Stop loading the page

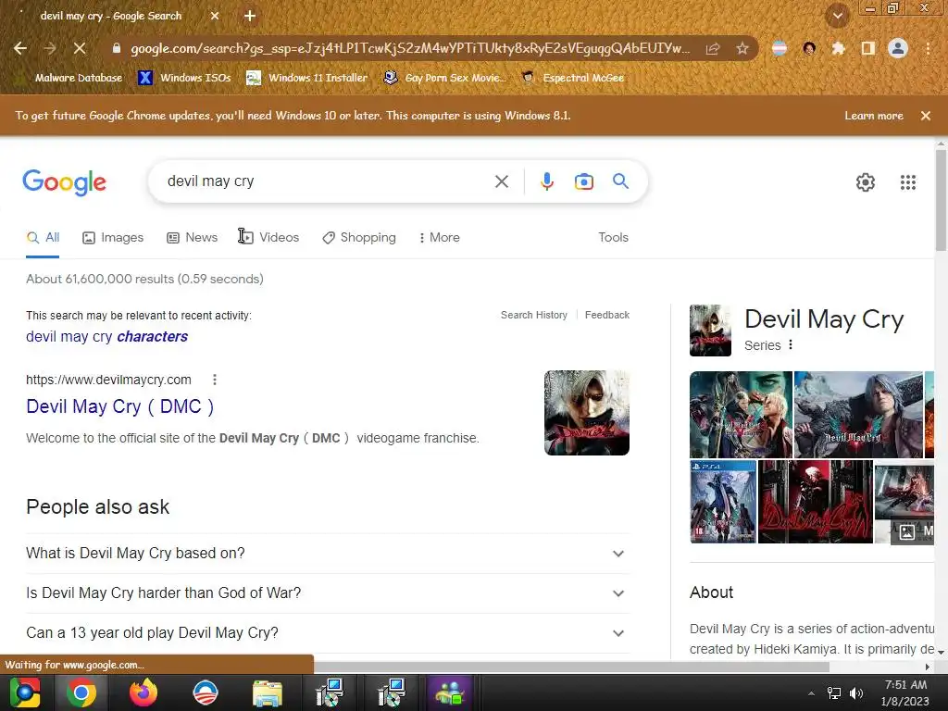(x=80, y=48)
